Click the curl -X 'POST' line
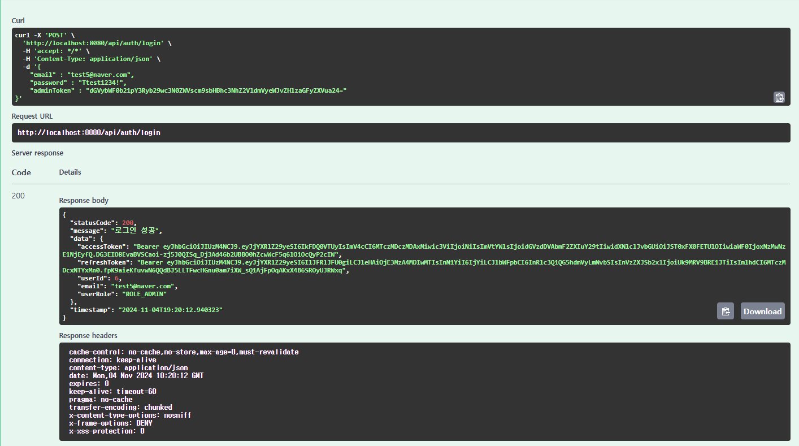This screenshot has width=799, height=446. pos(45,35)
